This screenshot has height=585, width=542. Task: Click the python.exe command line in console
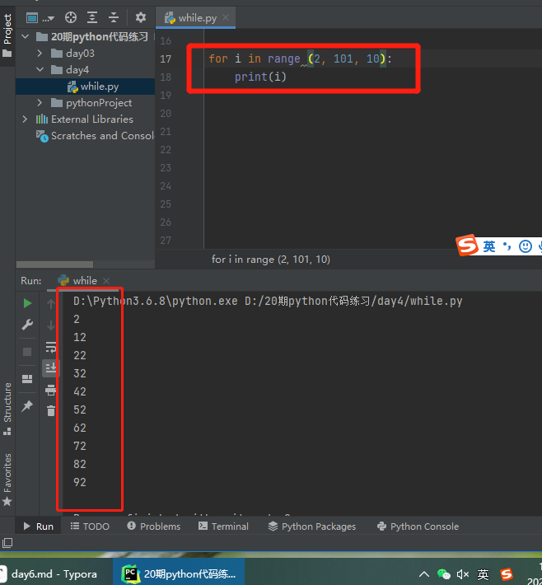point(268,301)
